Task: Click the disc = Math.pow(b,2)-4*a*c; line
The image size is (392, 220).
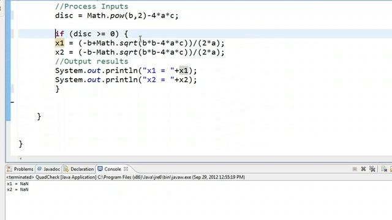Action: pos(117,16)
